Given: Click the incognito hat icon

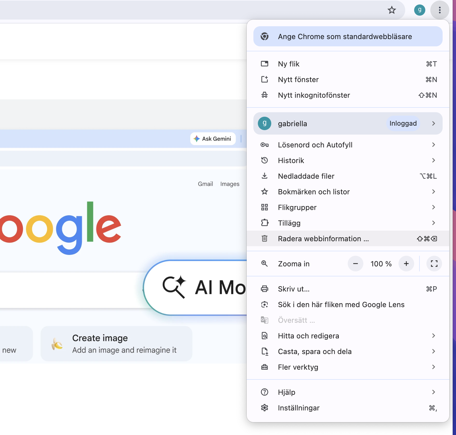Looking at the screenshot, I should (265, 95).
